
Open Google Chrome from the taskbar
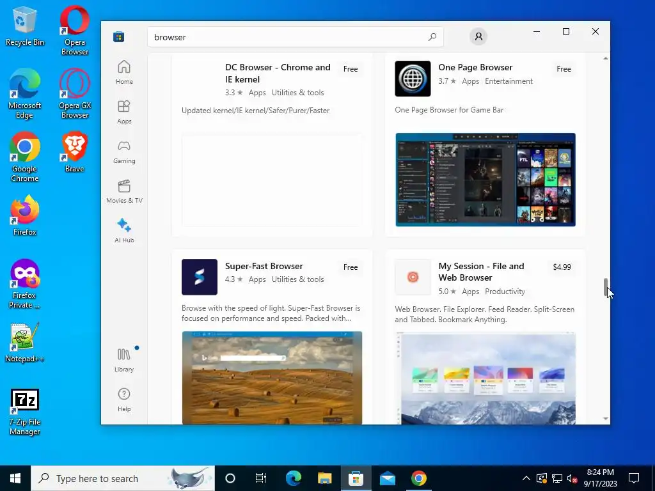[418, 478]
